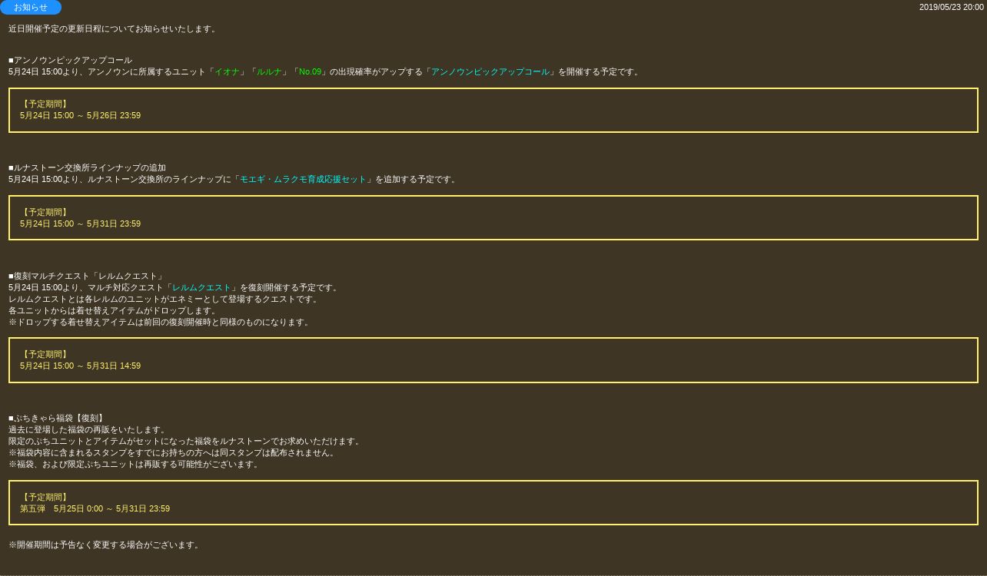Click 5月24日 15:00 ～ 5月26日 23:59 period

(80, 116)
